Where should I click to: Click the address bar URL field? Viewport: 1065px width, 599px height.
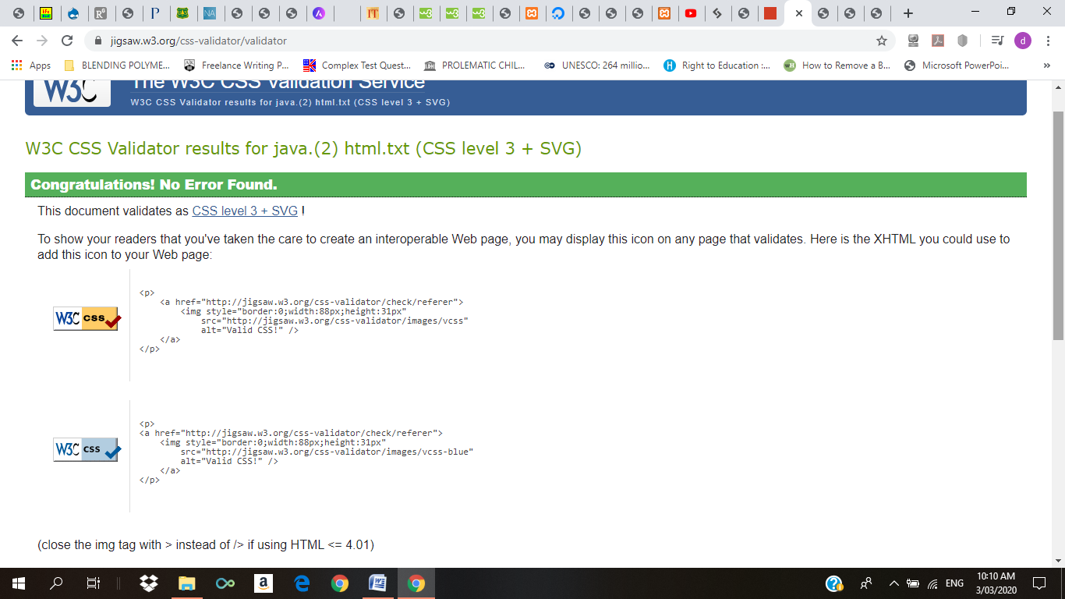468,41
